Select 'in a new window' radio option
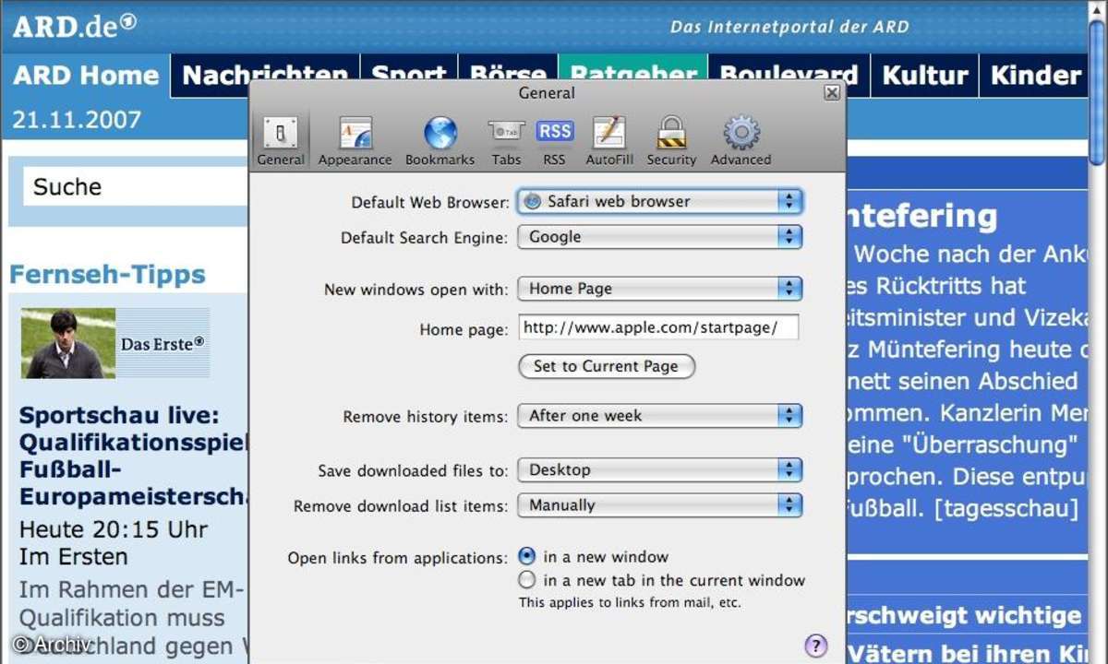This screenshot has width=1108, height=664. (x=526, y=556)
